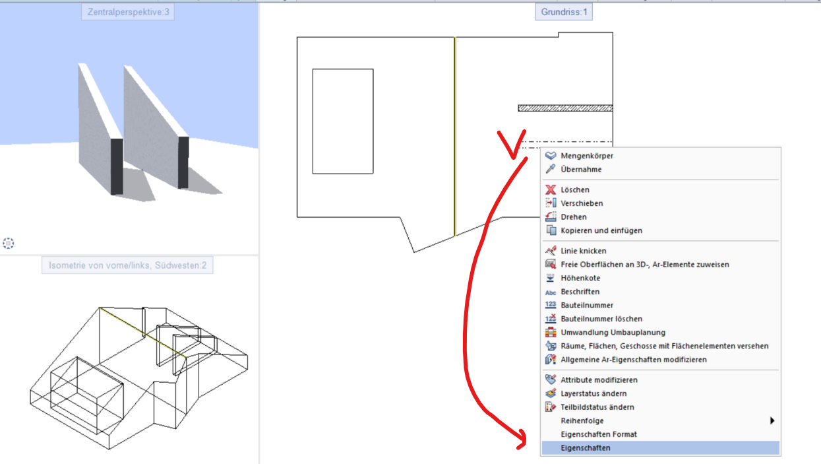
Task: Open Layerstatus ändern via its icon
Action: pos(551,393)
